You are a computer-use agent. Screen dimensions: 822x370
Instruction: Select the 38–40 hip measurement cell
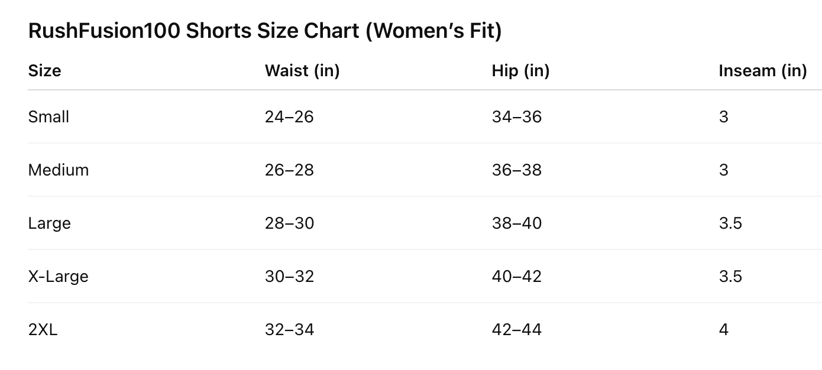pos(516,223)
